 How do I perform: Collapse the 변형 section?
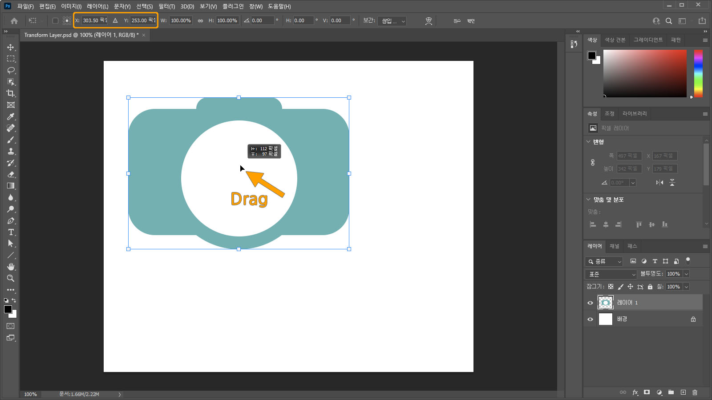pos(588,142)
